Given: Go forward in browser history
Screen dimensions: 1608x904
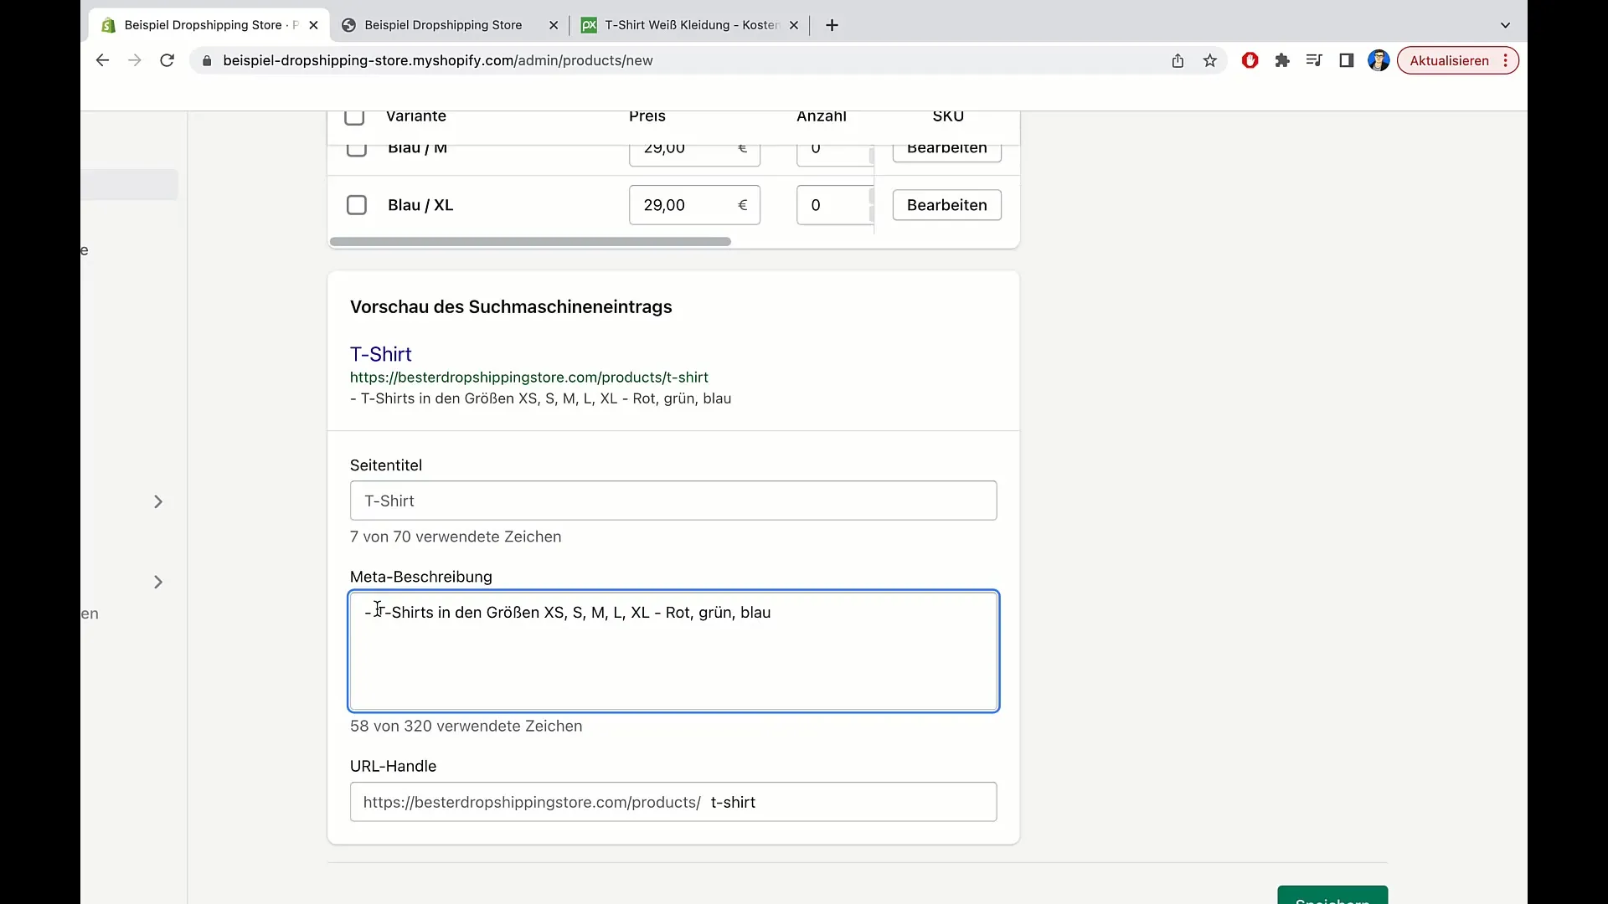Looking at the screenshot, I should point(134,60).
